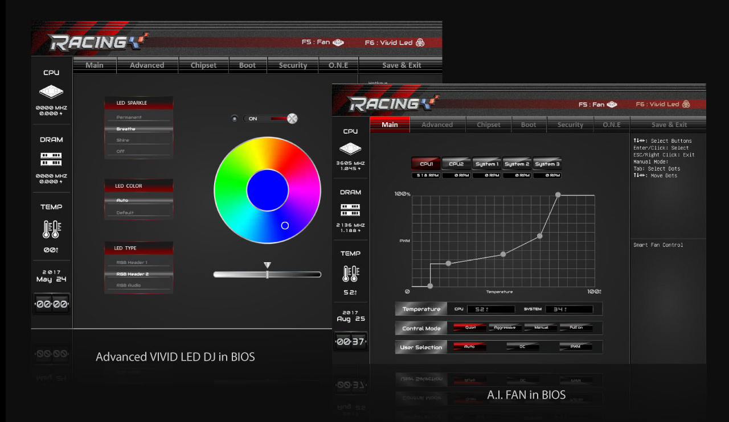729x422 pixels.
Task: Select RGB Header 1 under LED TYPE
Action: 138,262
